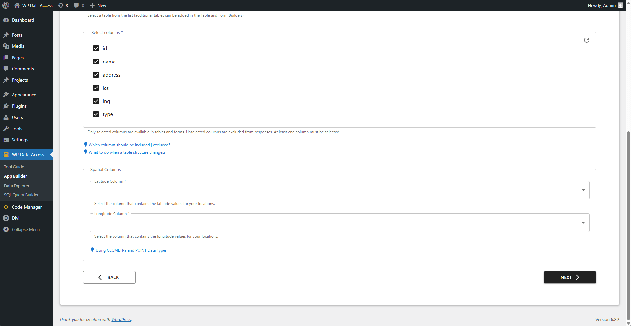Viewport: 631px width, 326px height.
Task: Open Divi using its D icon
Action: [6, 218]
